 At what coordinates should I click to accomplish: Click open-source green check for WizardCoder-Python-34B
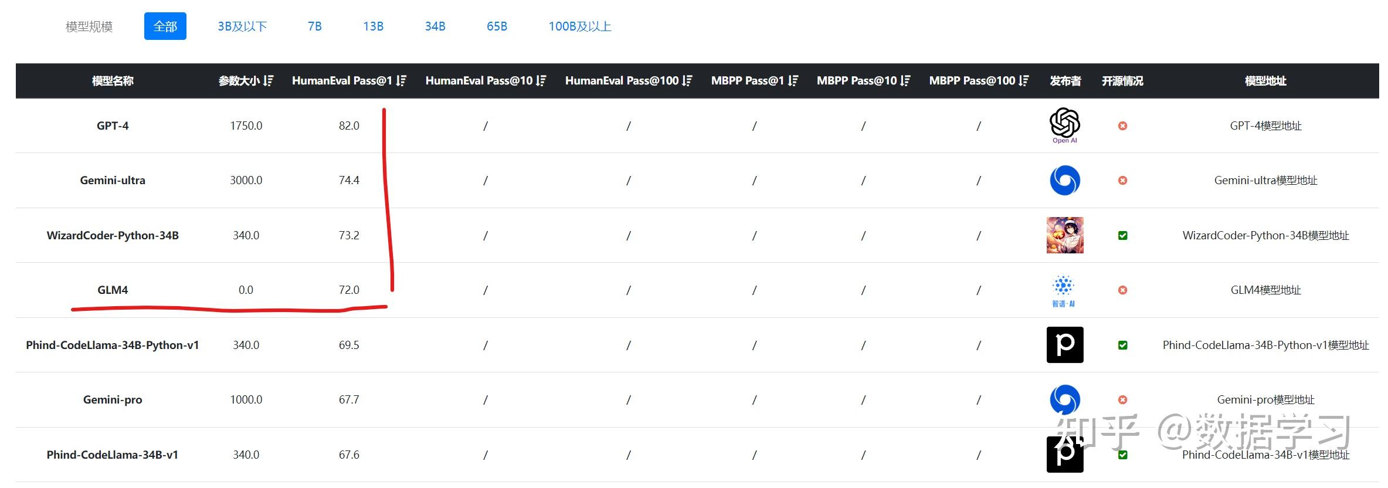pos(1122,235)
